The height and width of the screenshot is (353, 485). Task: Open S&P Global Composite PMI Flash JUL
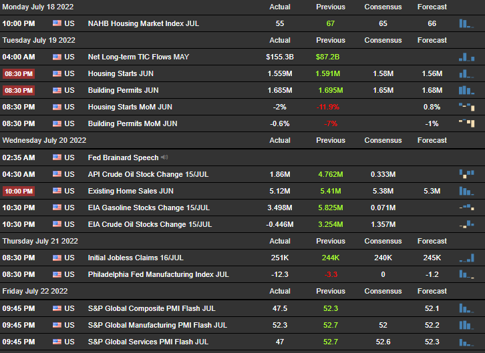point(152,308)
